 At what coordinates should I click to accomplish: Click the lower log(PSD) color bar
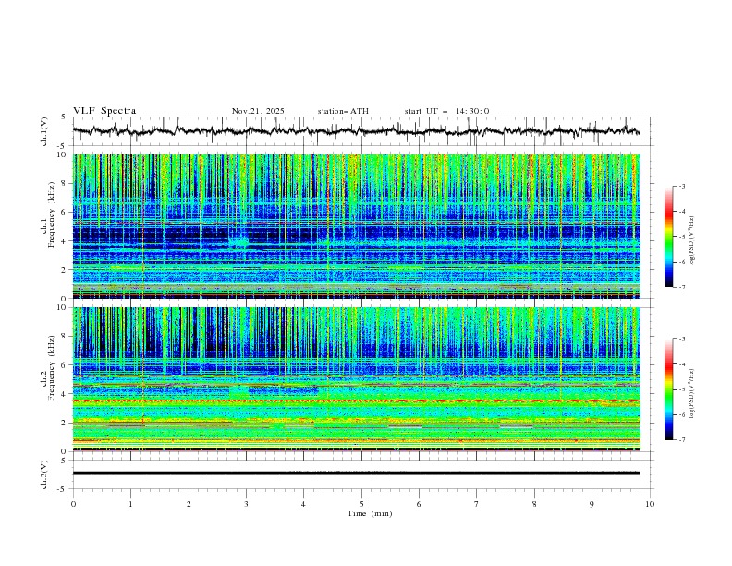click(668, 389)
